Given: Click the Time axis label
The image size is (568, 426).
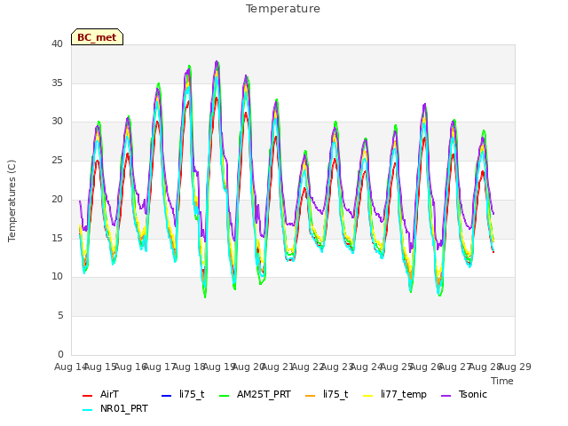Looking at the screenshot, I should coord(502,381).
